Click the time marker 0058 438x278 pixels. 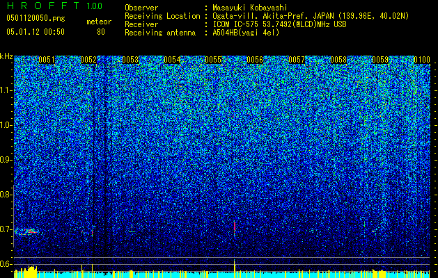(338, 60)
